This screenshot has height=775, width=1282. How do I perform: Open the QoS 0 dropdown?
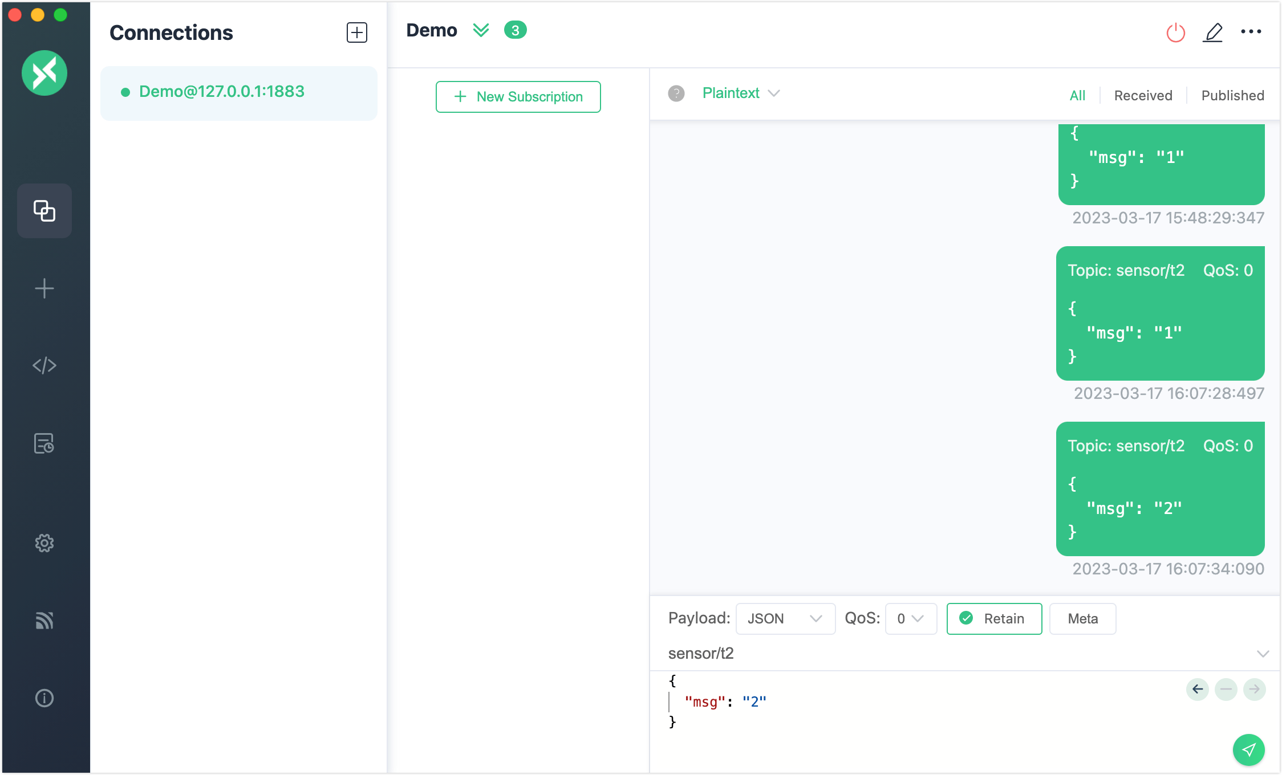(910, 618)
